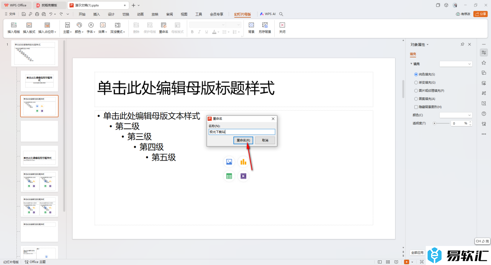
Task: Select 图案填充(A) pattern fill radio button
Action: point(416,99)
